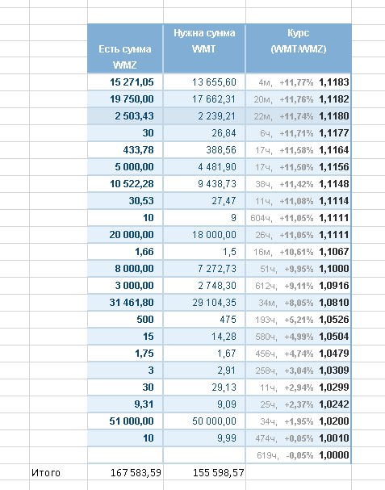Click the cell containing 31 461,80
The width and height of the screenshot is (385, 490).
125,302
